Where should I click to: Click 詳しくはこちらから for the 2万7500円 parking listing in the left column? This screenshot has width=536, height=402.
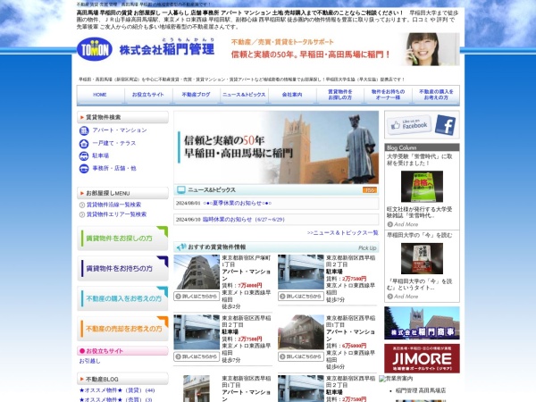(x=197, y=356)
